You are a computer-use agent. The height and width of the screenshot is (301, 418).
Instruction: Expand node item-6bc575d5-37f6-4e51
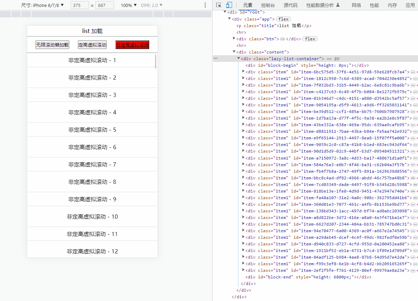pyautogui.click(x=243, y=72)
